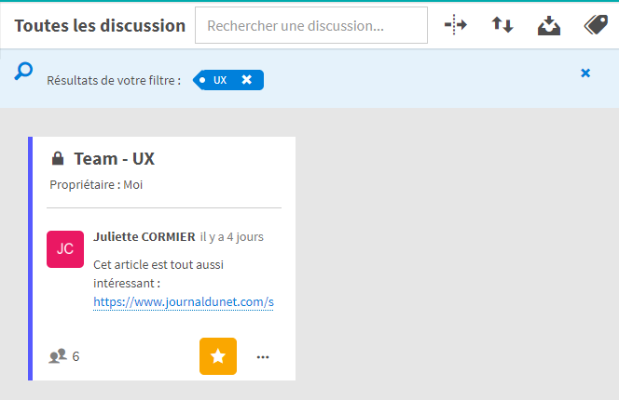619x400 pixels.
Task: Click the Toutes les discussion heading
Action: pos(100,26)
